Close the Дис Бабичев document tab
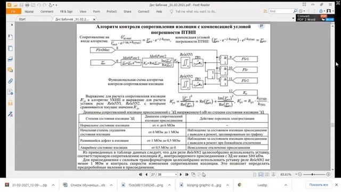341x192 pixels. (94, 19)
